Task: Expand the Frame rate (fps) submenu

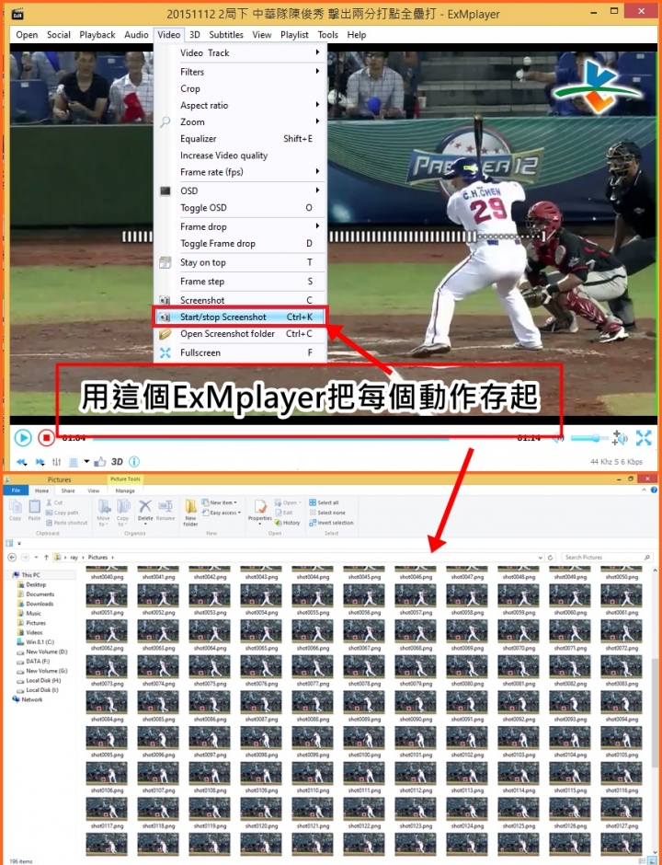Action: pos(240,172)
